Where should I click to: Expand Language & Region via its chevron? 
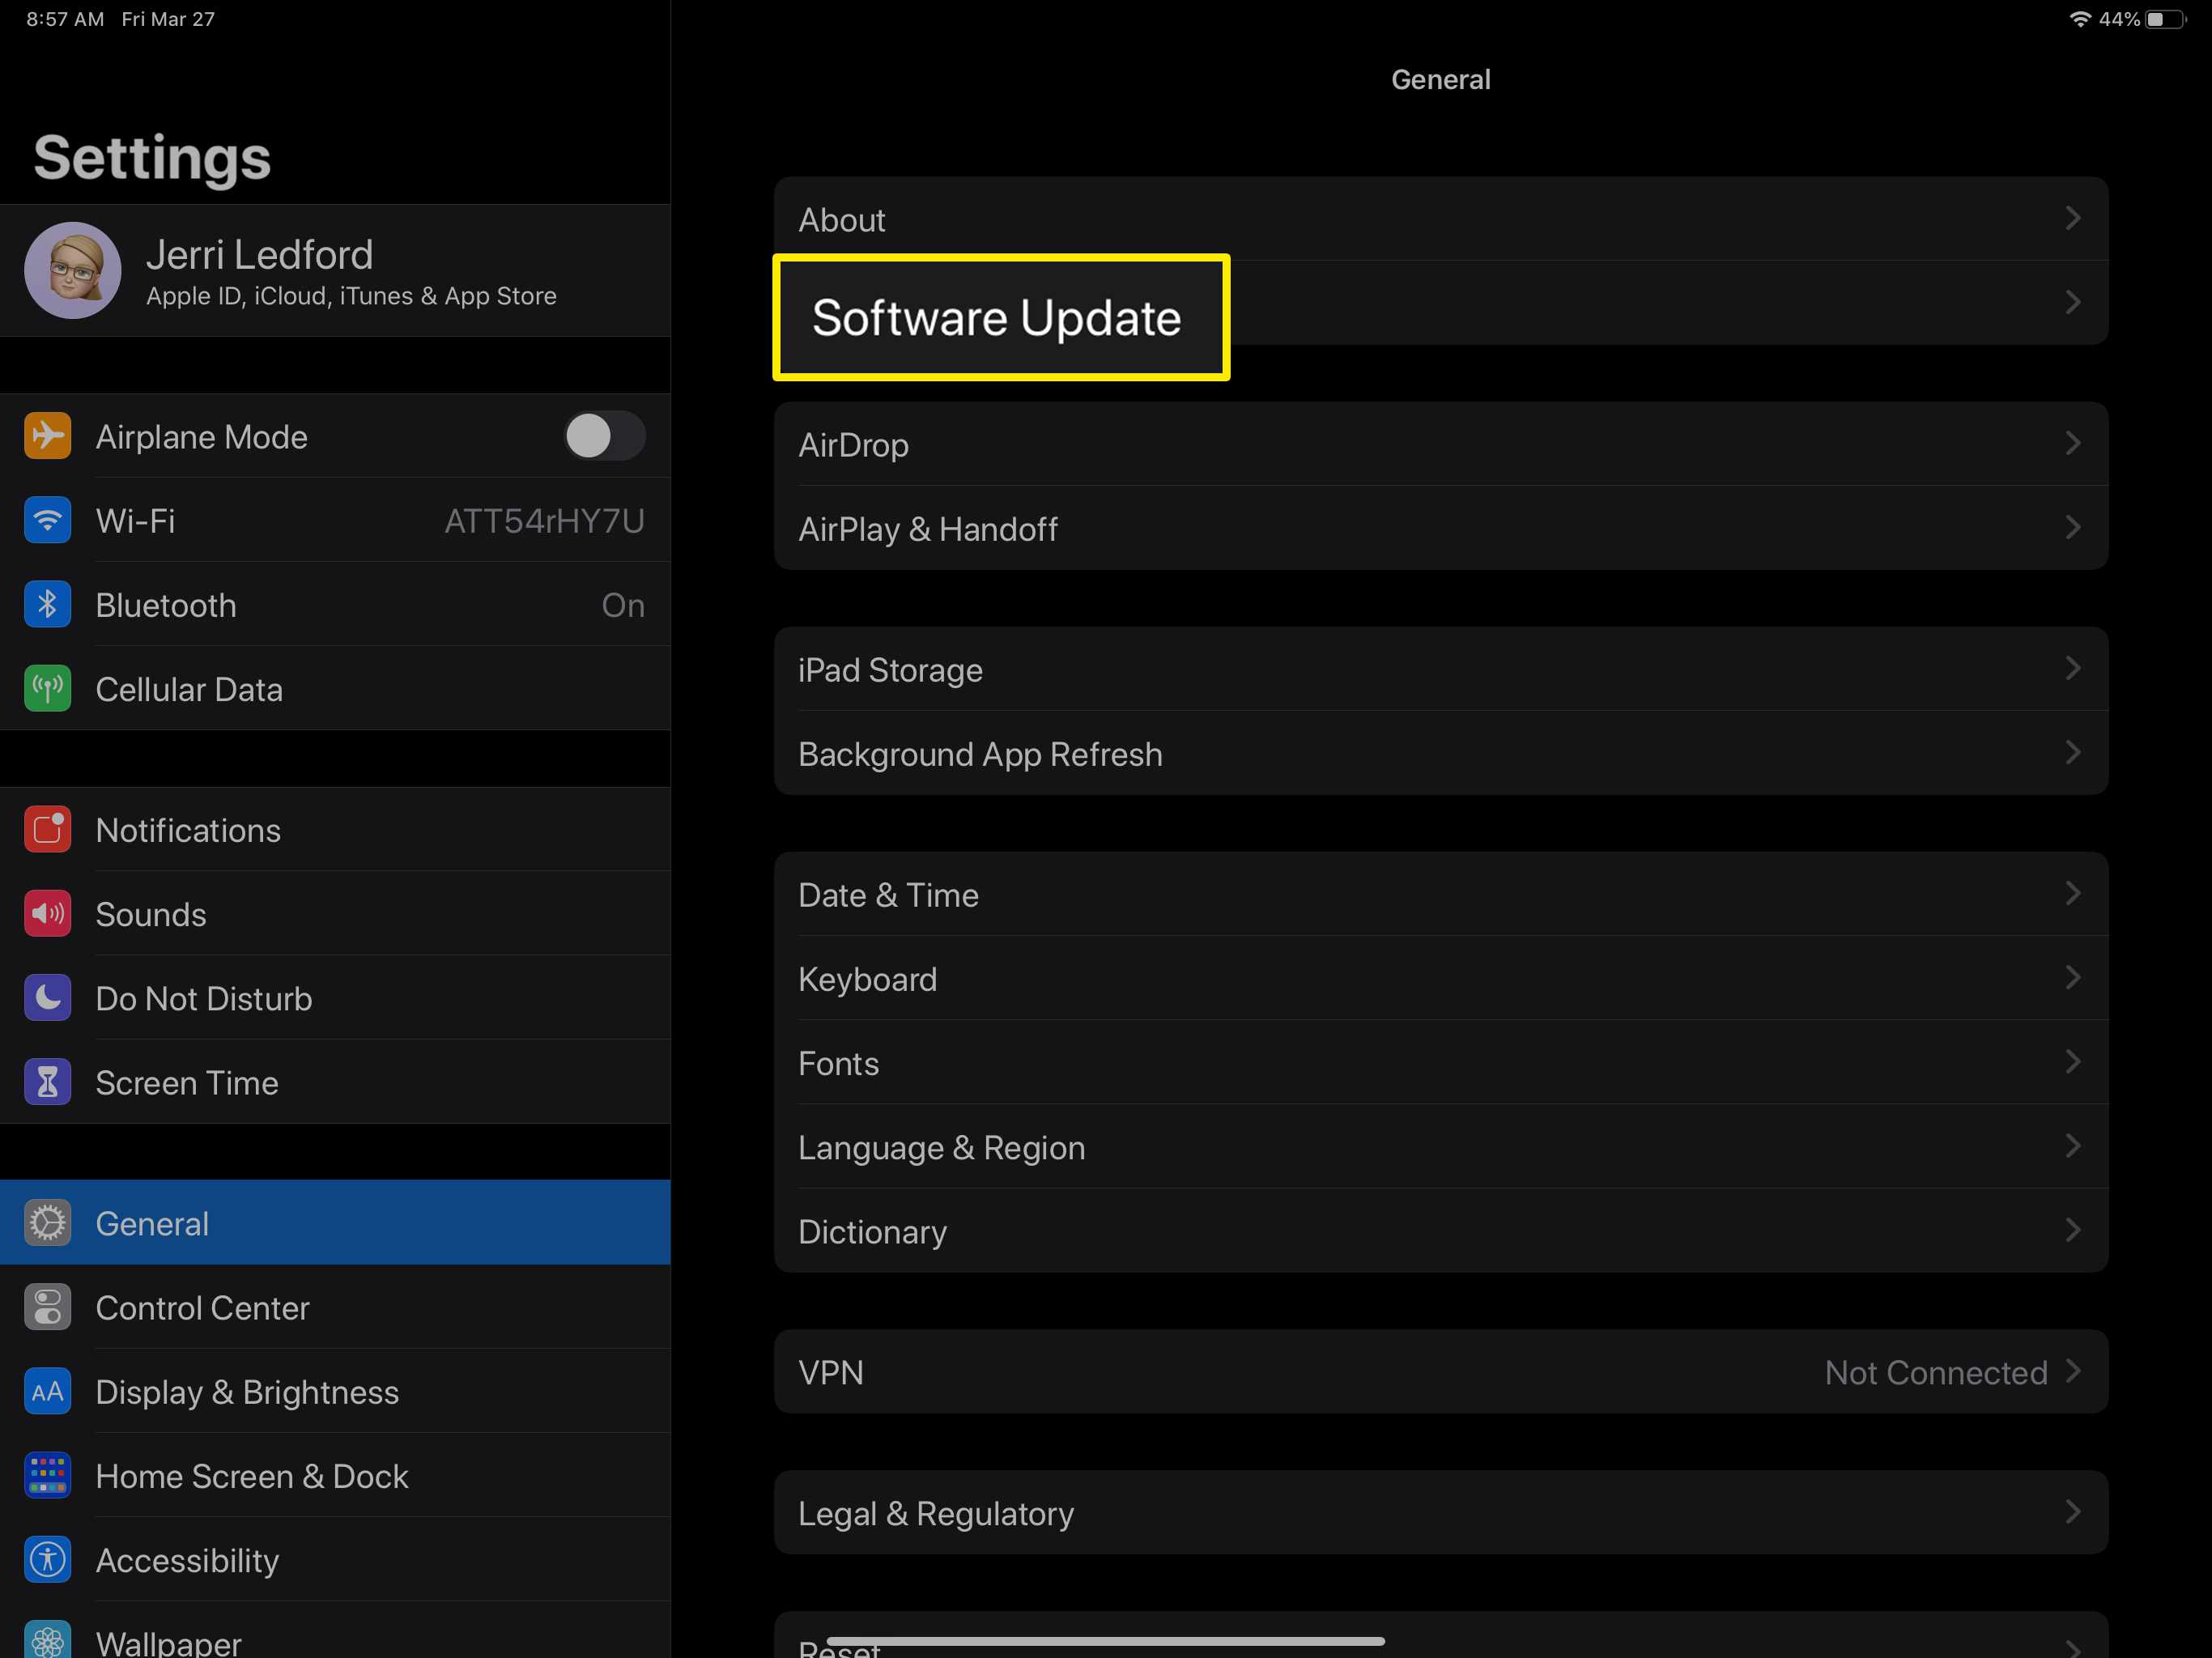point(2073,1145)
